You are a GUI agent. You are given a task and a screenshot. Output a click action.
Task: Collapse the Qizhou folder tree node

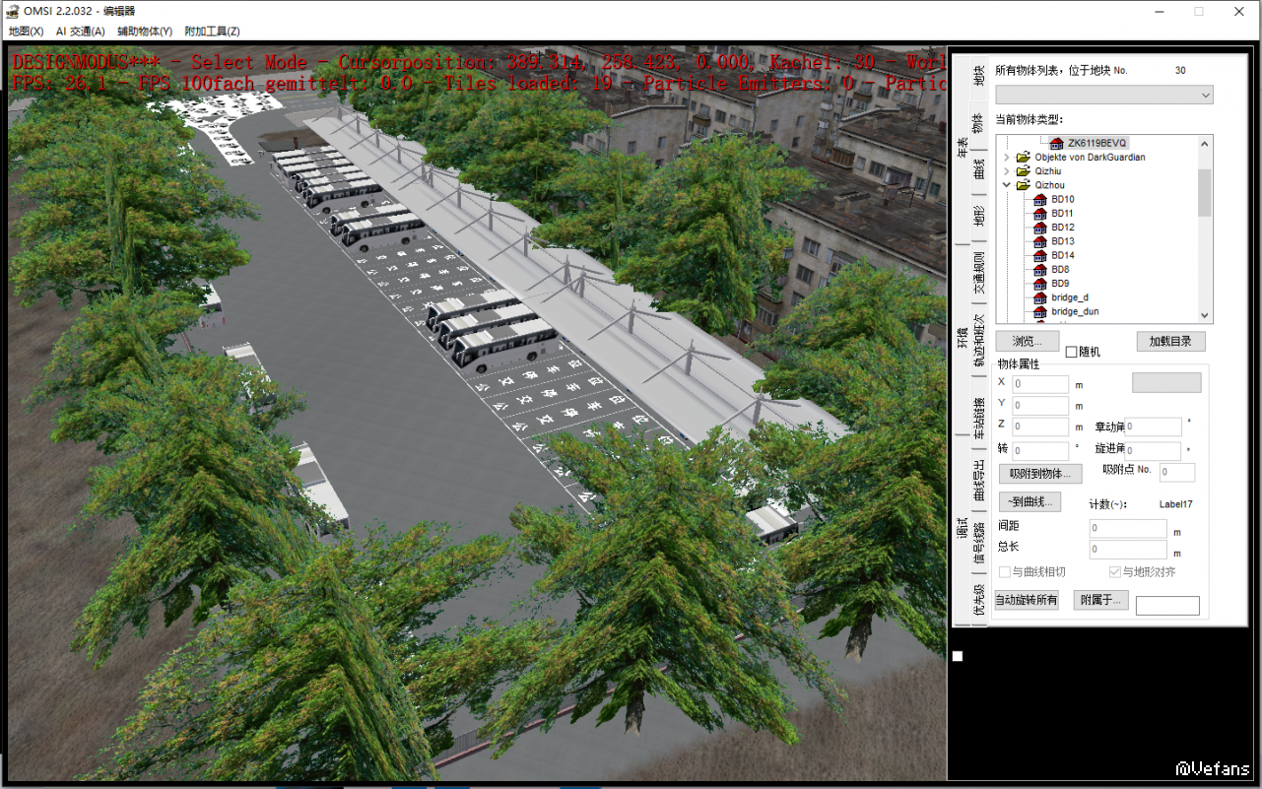point(1007,185)
